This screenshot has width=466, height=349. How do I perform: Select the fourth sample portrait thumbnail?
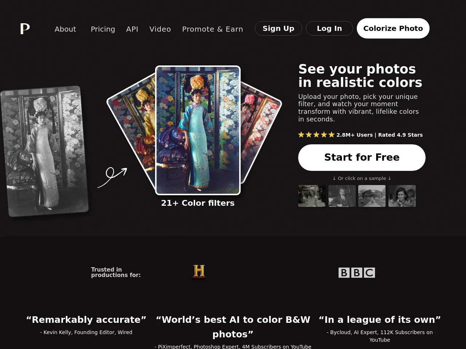tap(402, 196)
